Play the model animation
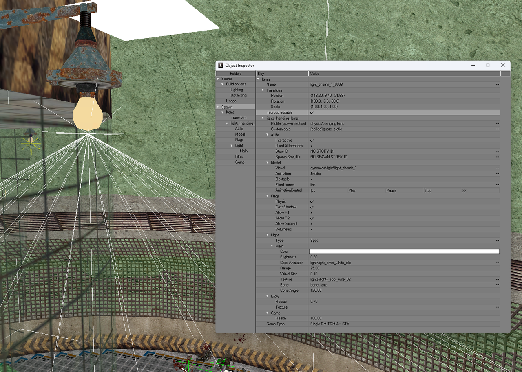This screenshot has height=372, width=522. [x=366, y=190]
